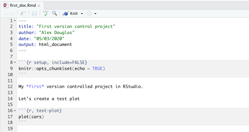Knit the document via Knit label

coord(74,13)
